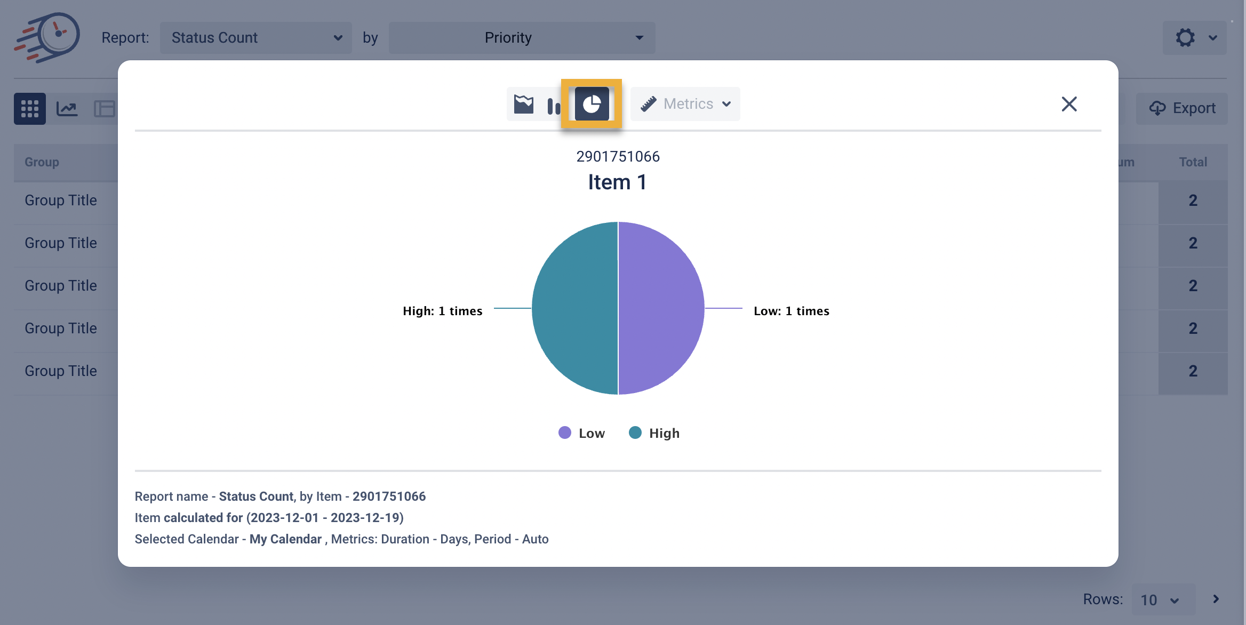1246x625 pixels.
Task: Click the teal High pie slice
Action: (575, 308)
